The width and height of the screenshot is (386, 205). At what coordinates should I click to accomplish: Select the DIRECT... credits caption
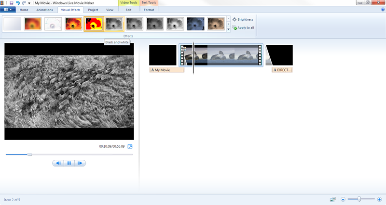(282, 70)
